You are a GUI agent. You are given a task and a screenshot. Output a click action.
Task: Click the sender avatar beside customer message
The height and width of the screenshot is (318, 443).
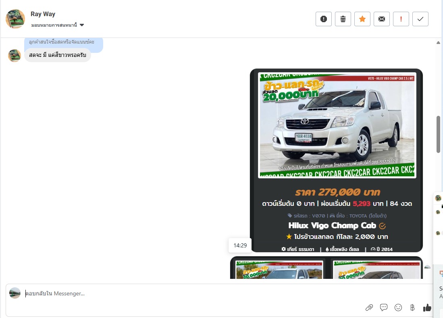15,55
